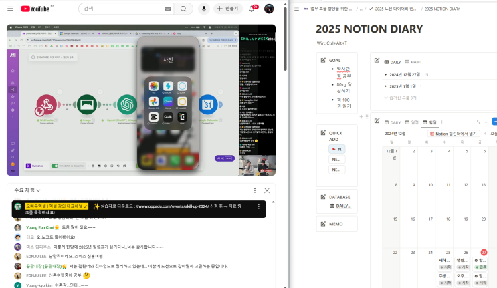This screenshot has width=497, height=288.
Task: Expand the 주요 채팅 chat mode dropdown
Action: (x=27, y=190)
